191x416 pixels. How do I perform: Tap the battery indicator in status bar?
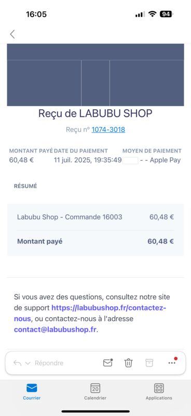click(x=166, y=14)
